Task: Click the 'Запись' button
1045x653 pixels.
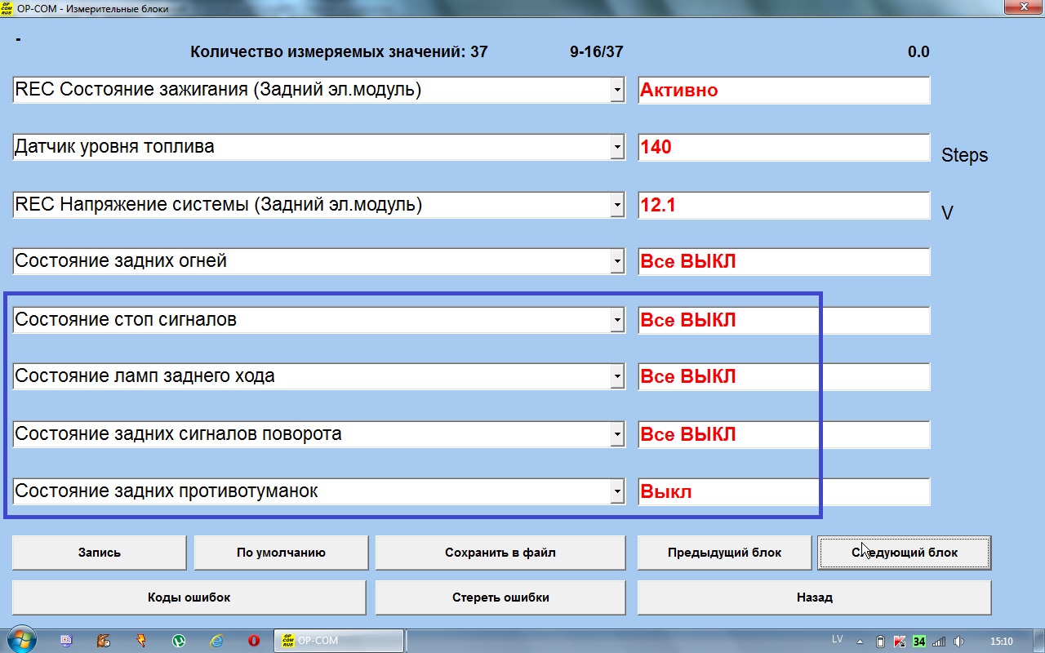Action: pos(99,553)
